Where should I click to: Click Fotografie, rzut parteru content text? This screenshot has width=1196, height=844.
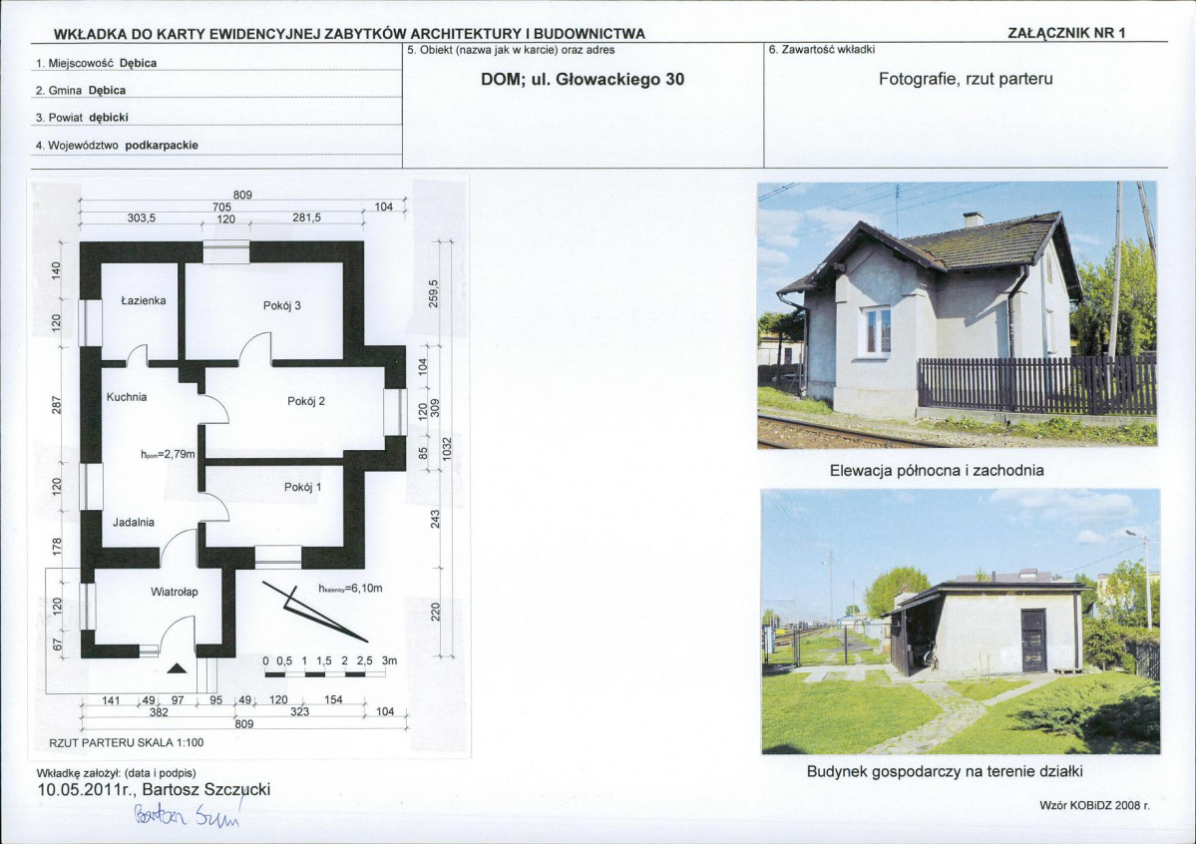click(966, 79)
